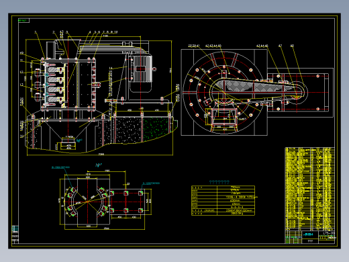Click the "???????" heading above specification table
The width and height of the screenshot is (349, 262).
(x=219, y=182)
